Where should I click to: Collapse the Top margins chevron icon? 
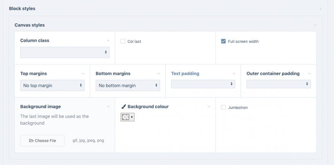coord(83,74)
